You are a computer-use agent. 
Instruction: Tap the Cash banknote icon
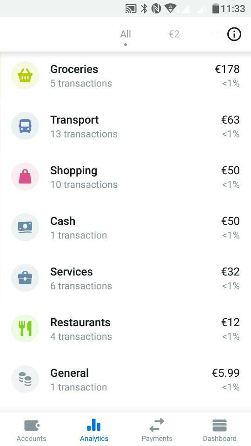[x=25, y=227]
